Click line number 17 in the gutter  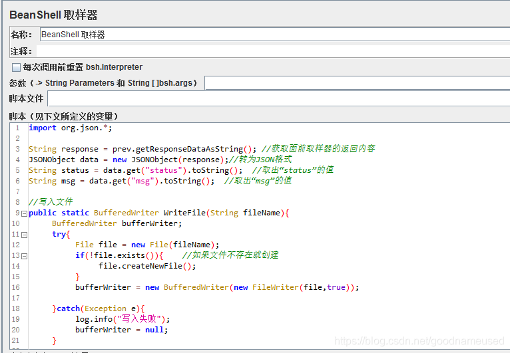click(x=15, y=298)
